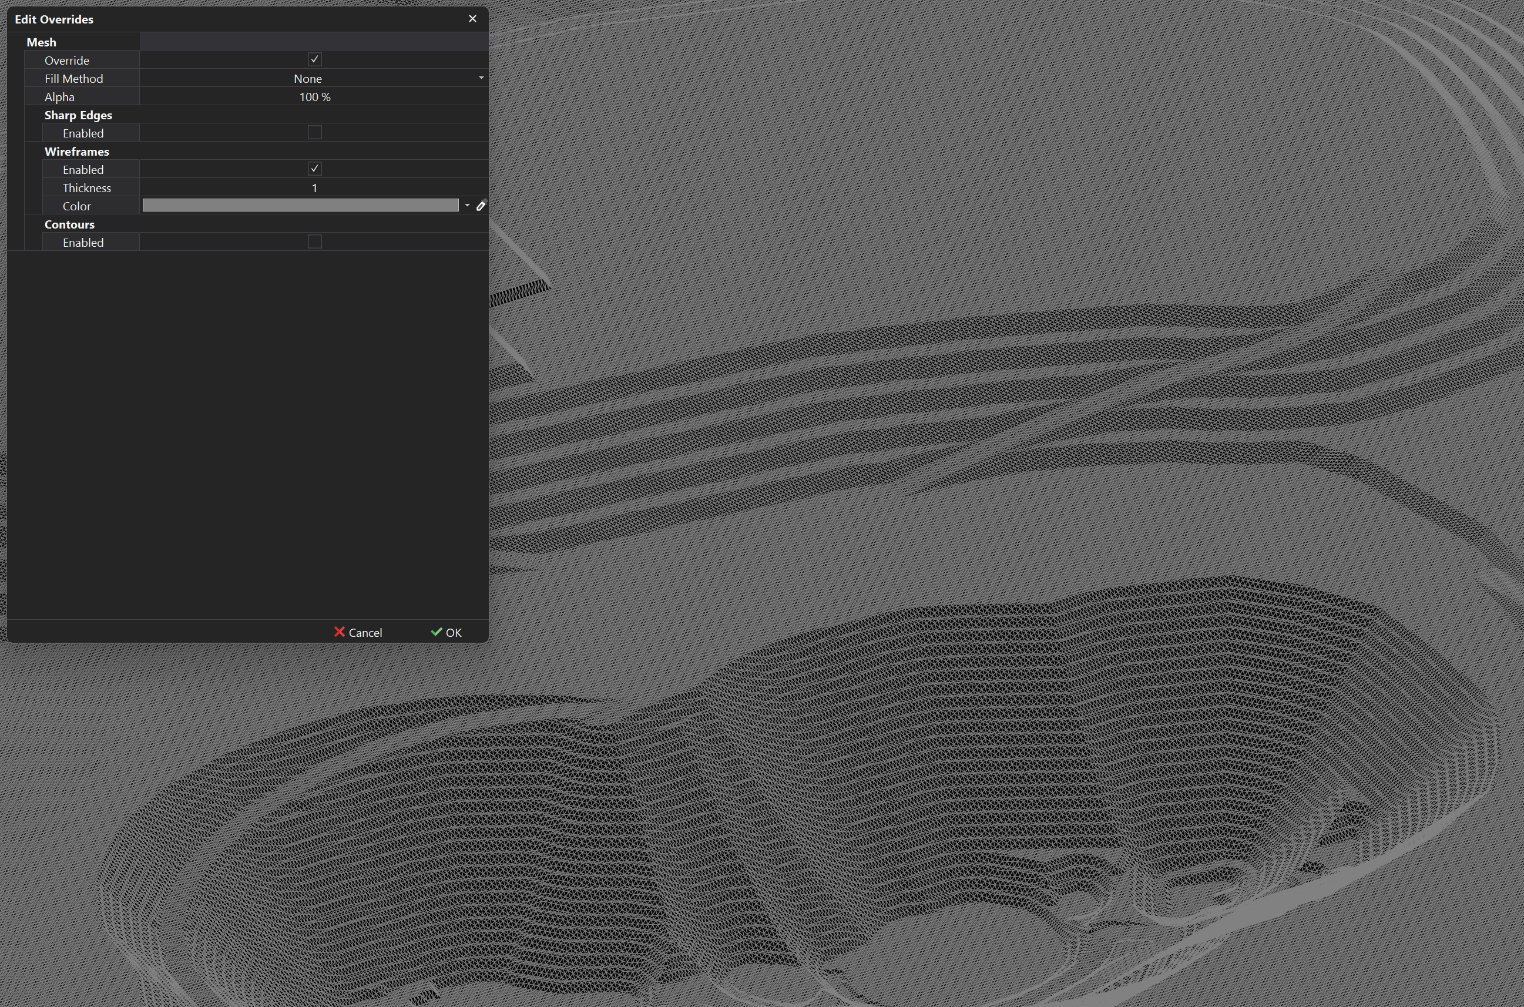Close the Edit Overrides window

(473, 19)
